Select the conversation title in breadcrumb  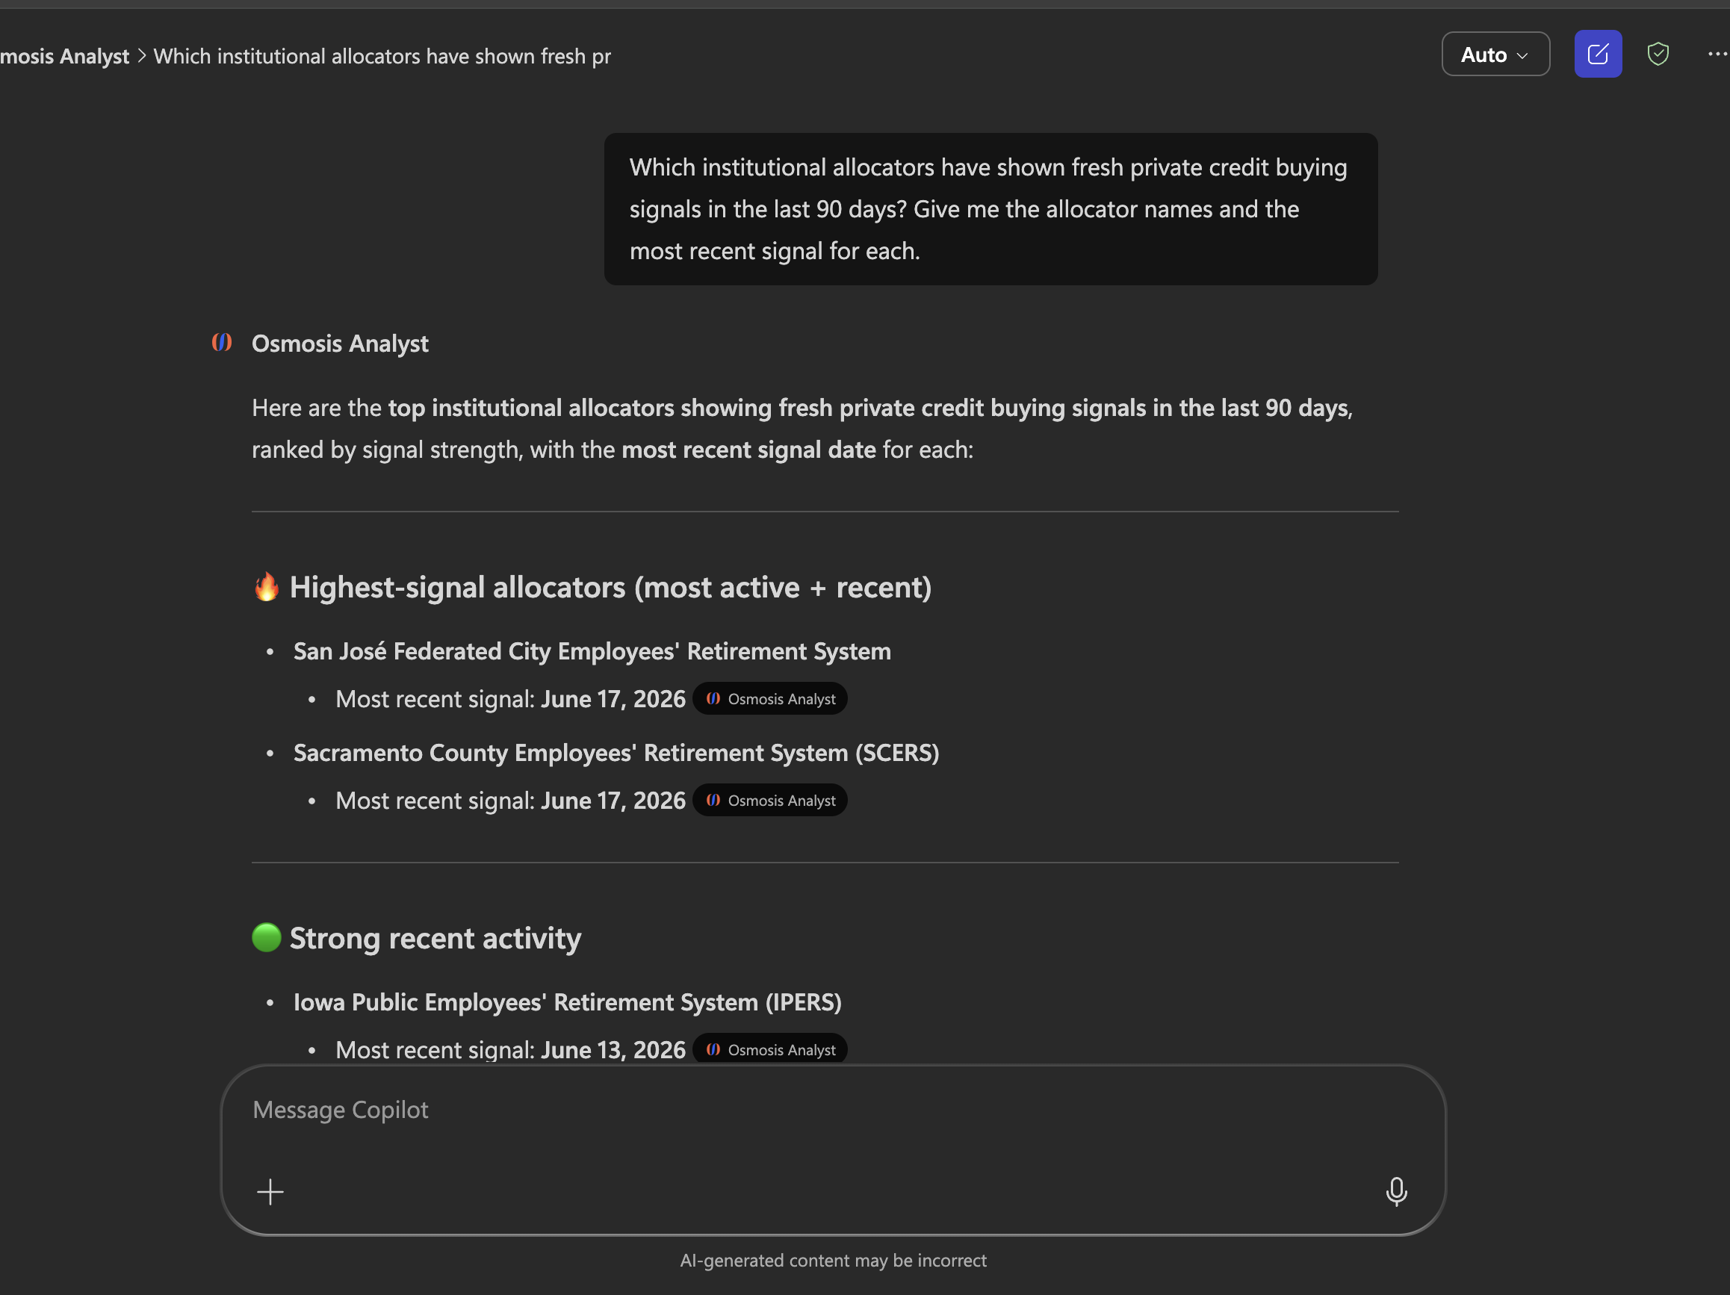click(382, 56)
